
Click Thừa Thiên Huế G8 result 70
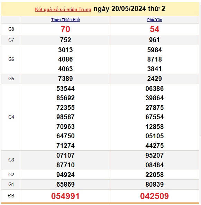[65, 29]
